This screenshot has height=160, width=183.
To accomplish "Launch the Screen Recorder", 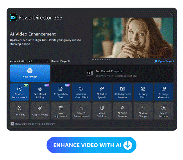I will point(164,111).
